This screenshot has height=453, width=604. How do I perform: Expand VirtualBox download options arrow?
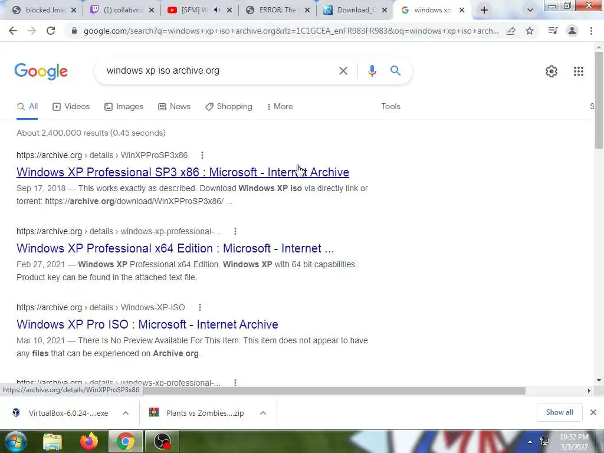tap(126, 413)
